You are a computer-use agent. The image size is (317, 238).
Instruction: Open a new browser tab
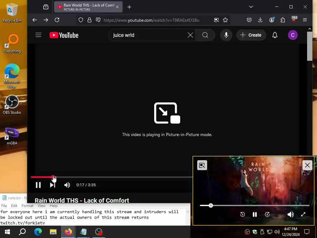[129, 7]
